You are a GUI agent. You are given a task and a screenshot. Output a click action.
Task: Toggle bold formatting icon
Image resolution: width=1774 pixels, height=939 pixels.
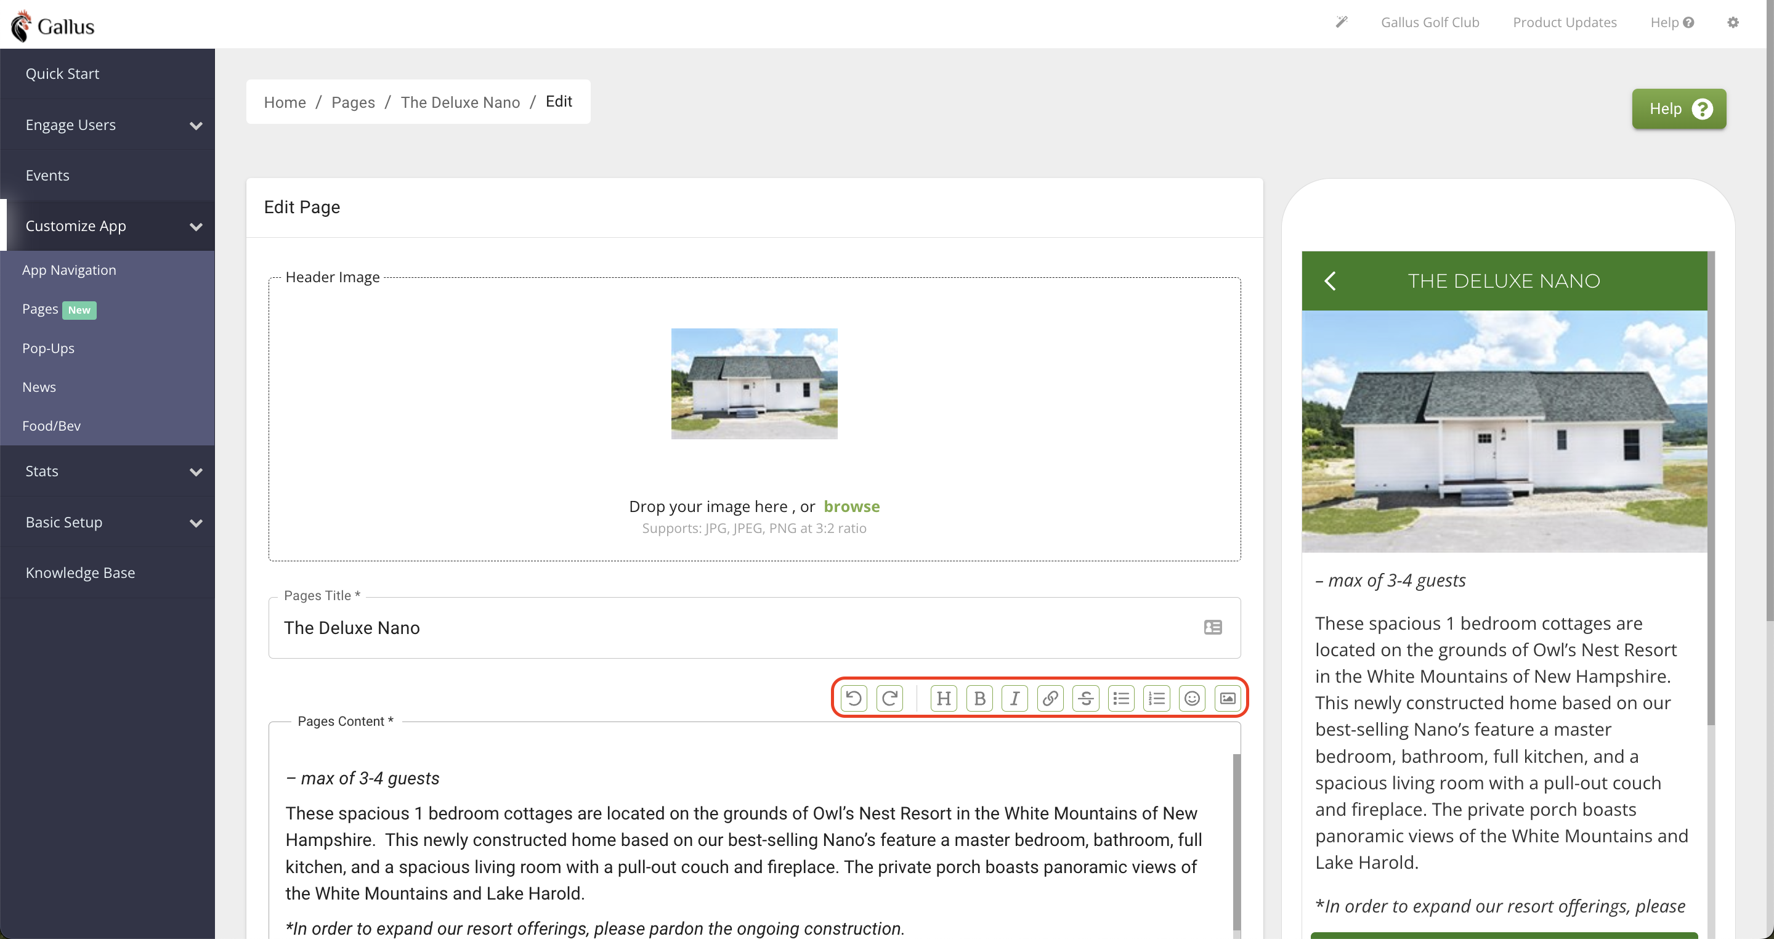pos(979,698)
